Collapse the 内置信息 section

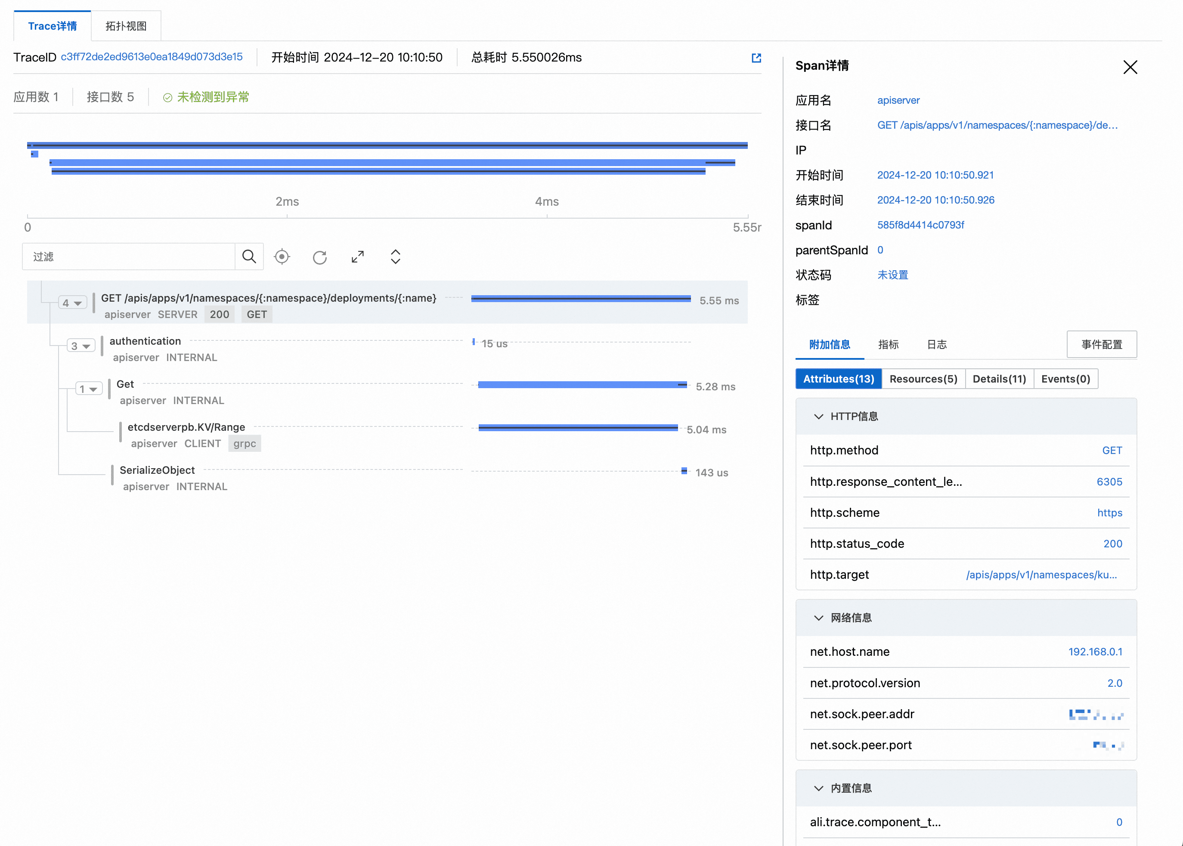(x=818, y=788)
